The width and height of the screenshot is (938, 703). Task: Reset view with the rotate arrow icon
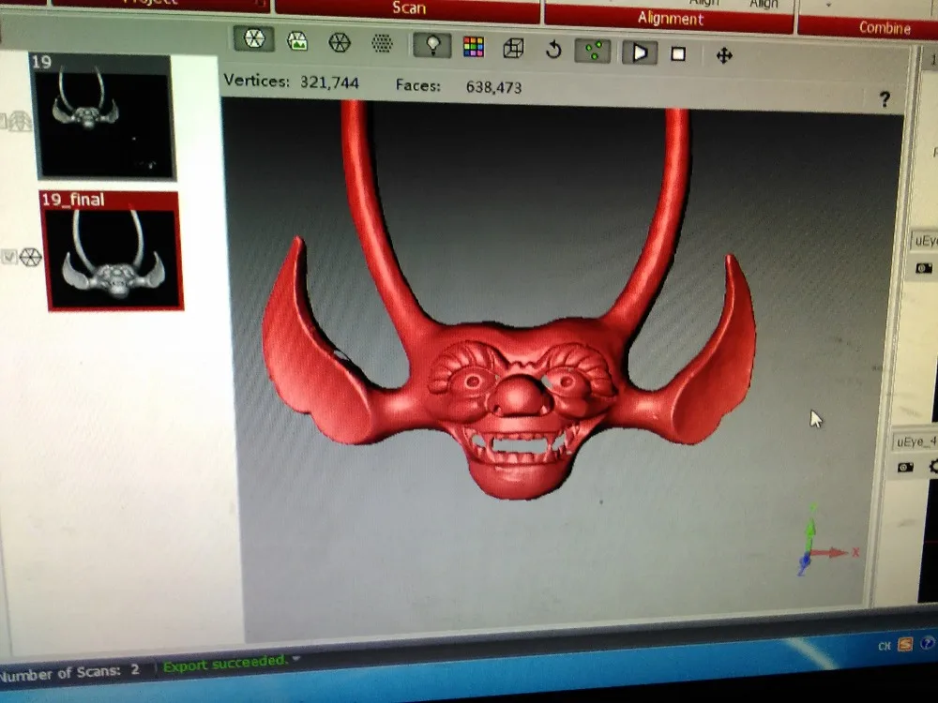click(553, 50)
